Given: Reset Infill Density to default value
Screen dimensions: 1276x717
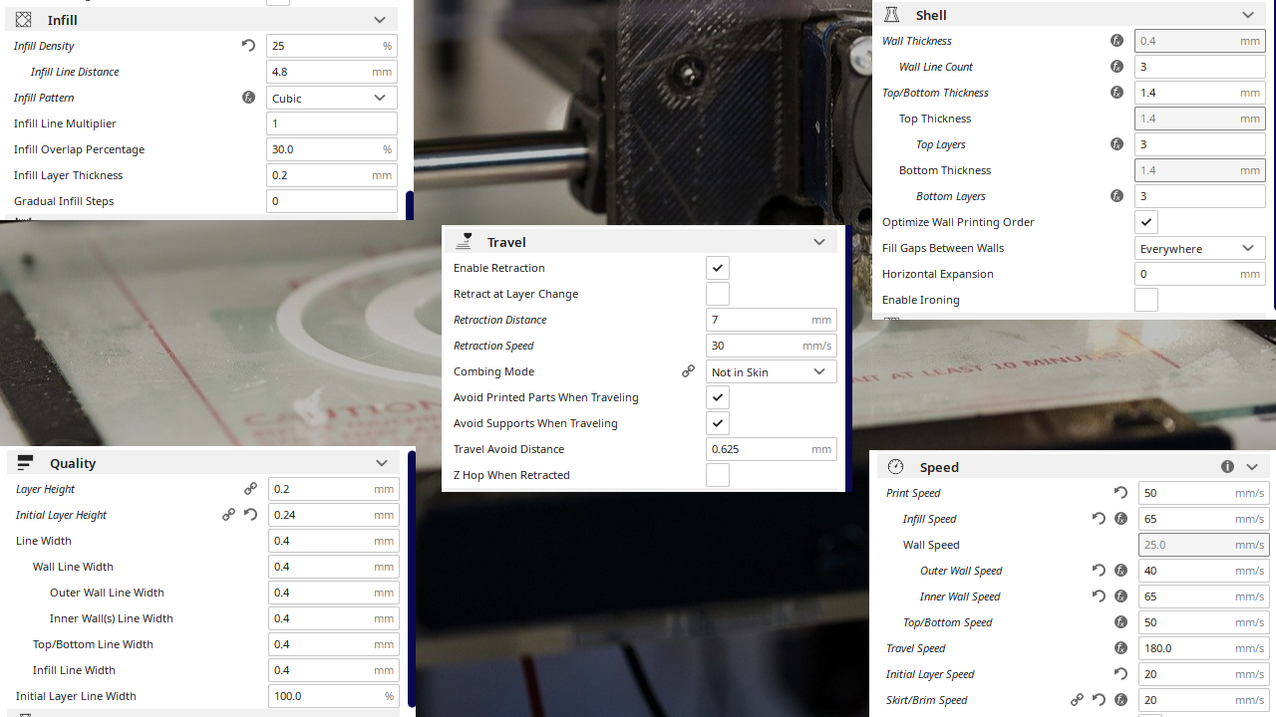Looking at the screenshot, I should click(249, 46).
